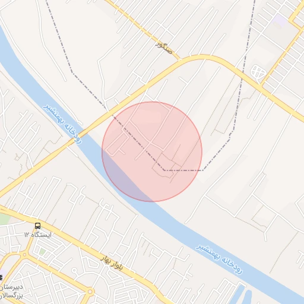Click the small roundabout below bus station
Screen dimensions: 304x304
(24, 255)
